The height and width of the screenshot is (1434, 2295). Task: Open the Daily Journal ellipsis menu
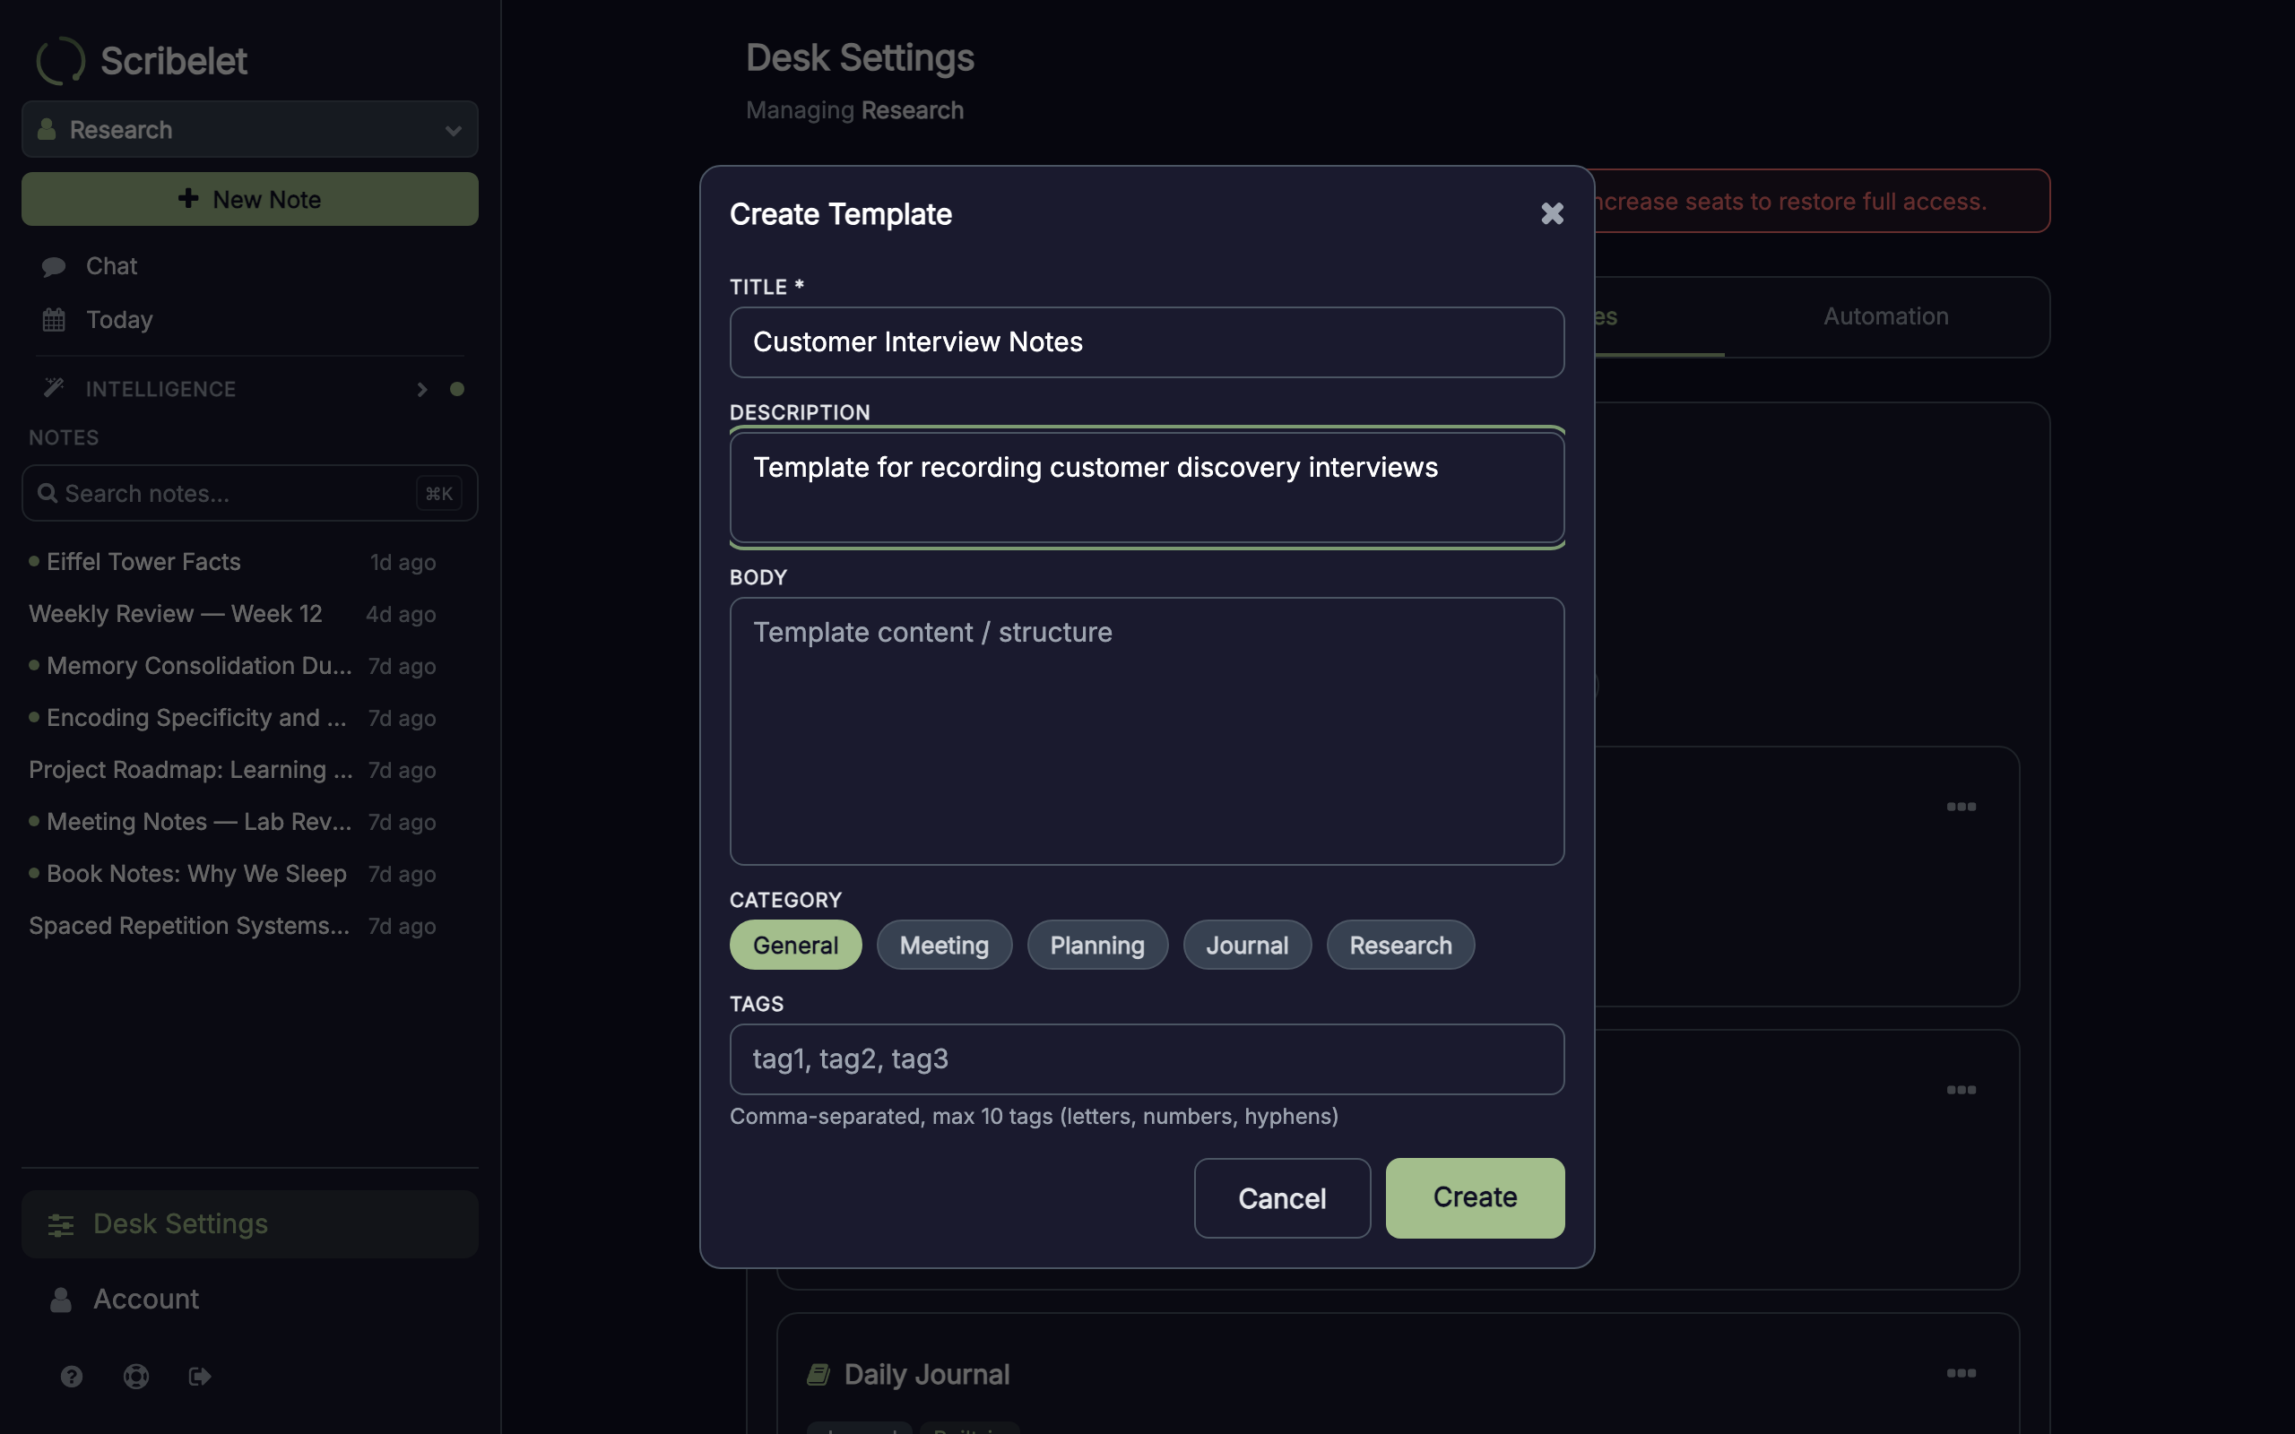tap(1962, 1372)
